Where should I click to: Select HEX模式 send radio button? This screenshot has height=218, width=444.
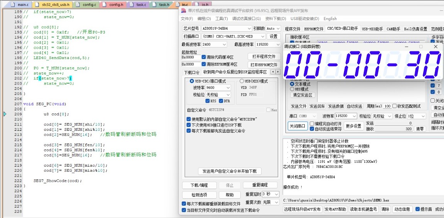point(292,89)
